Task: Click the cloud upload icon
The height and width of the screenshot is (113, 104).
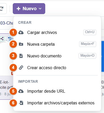Action: 21,32
